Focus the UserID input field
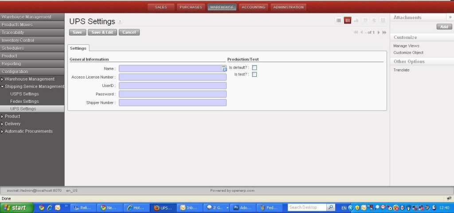The height and width of the screenshot is (213, 454). pos(172,86)
